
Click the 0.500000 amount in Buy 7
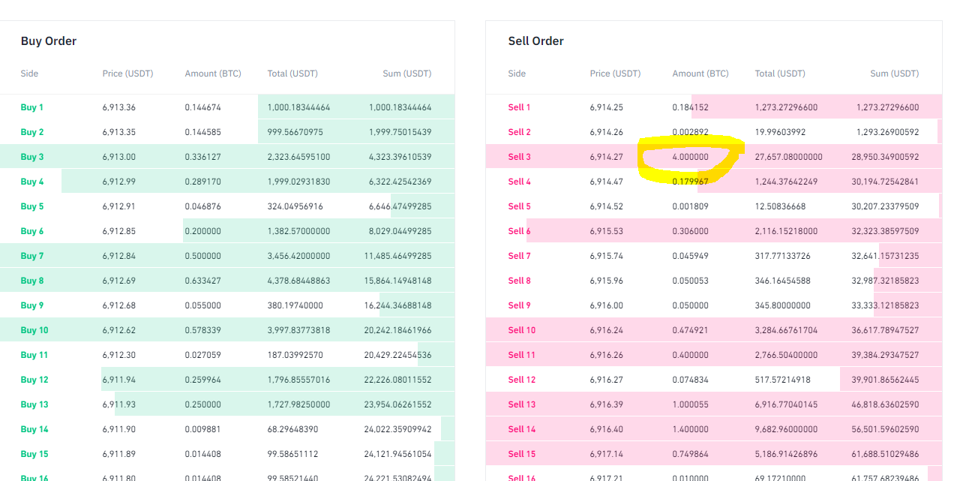tap(202, 256)
